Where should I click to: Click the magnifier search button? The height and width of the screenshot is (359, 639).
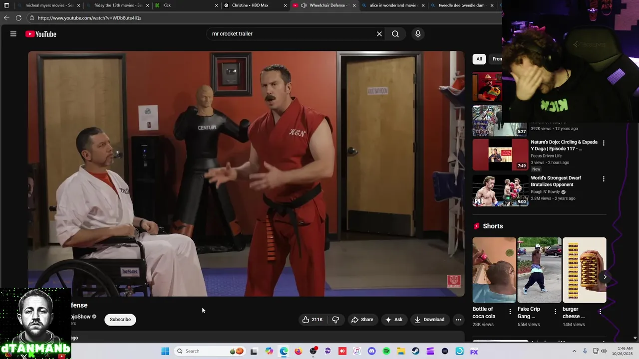(x=395, y=34)
